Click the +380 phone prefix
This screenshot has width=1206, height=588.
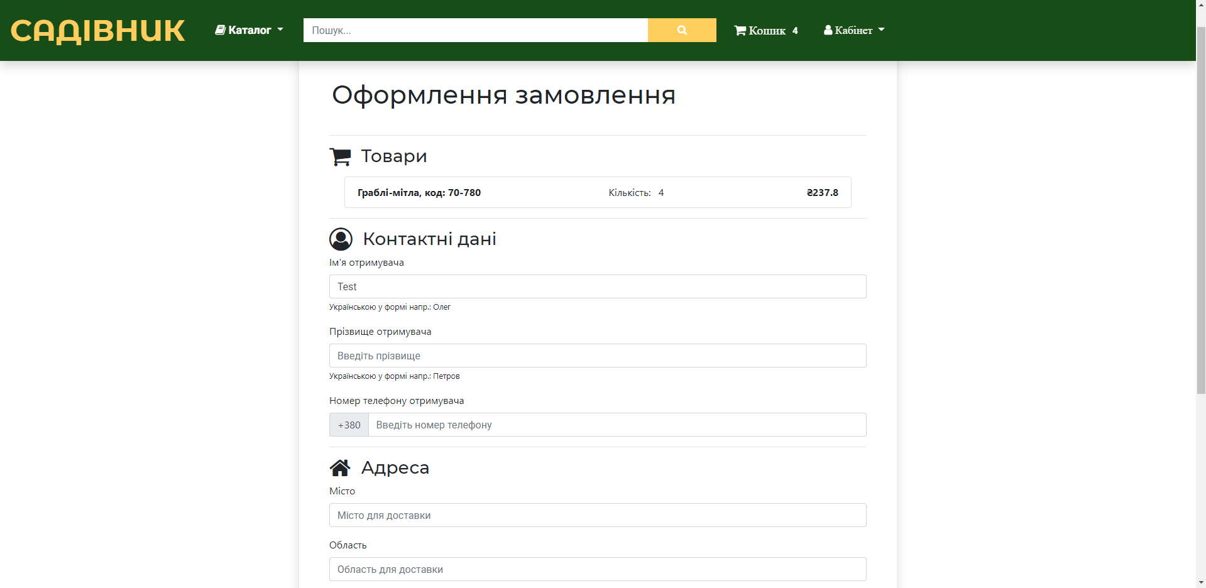click(x=348, y=425)
